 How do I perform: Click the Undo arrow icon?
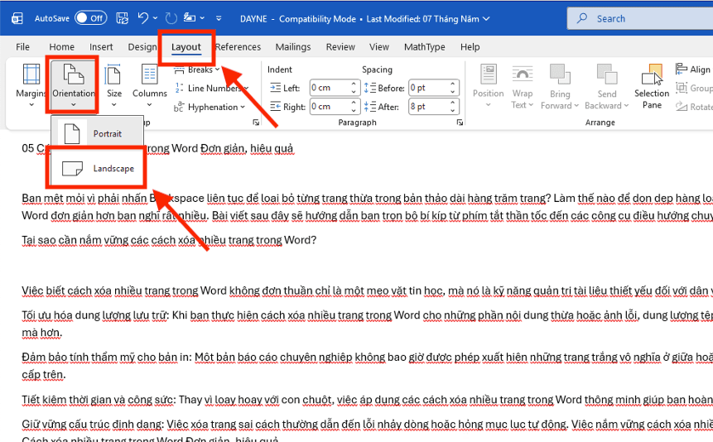point(142,18)
